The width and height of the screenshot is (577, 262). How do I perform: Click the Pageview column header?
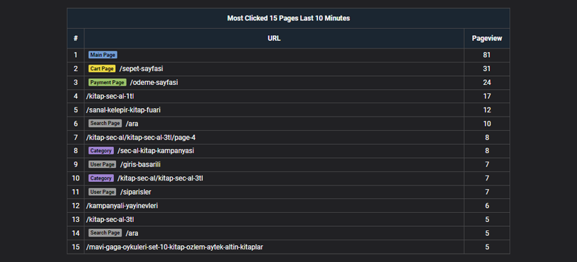[487, 38]
